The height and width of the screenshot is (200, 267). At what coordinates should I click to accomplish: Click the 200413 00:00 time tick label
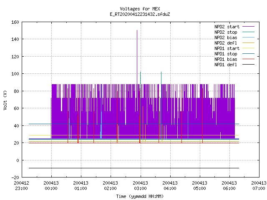(51, 186)
